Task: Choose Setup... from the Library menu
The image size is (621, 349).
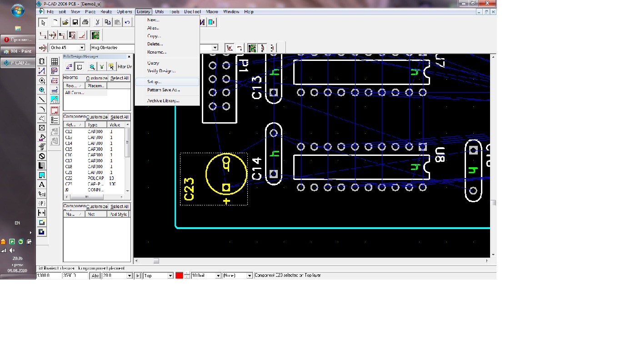Action: tap(154, 82)
